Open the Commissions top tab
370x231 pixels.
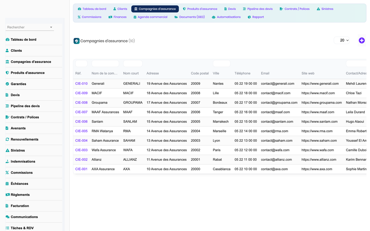[x=89, y=17]
